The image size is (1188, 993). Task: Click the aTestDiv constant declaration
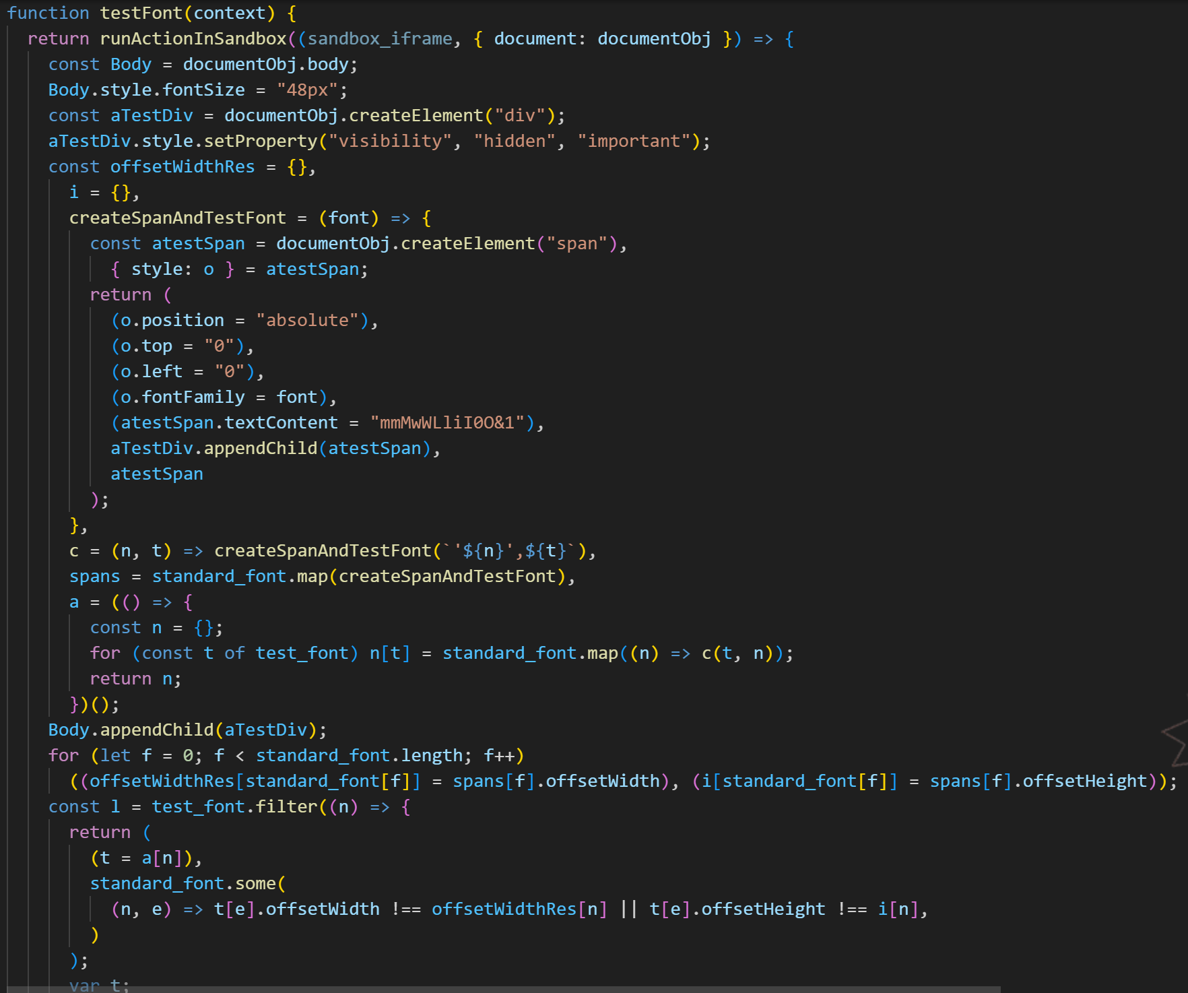[152, 115]
